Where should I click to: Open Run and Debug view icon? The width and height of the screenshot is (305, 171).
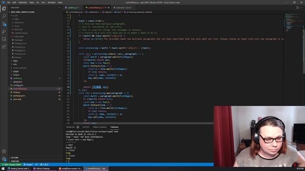[x=4, y=31]
